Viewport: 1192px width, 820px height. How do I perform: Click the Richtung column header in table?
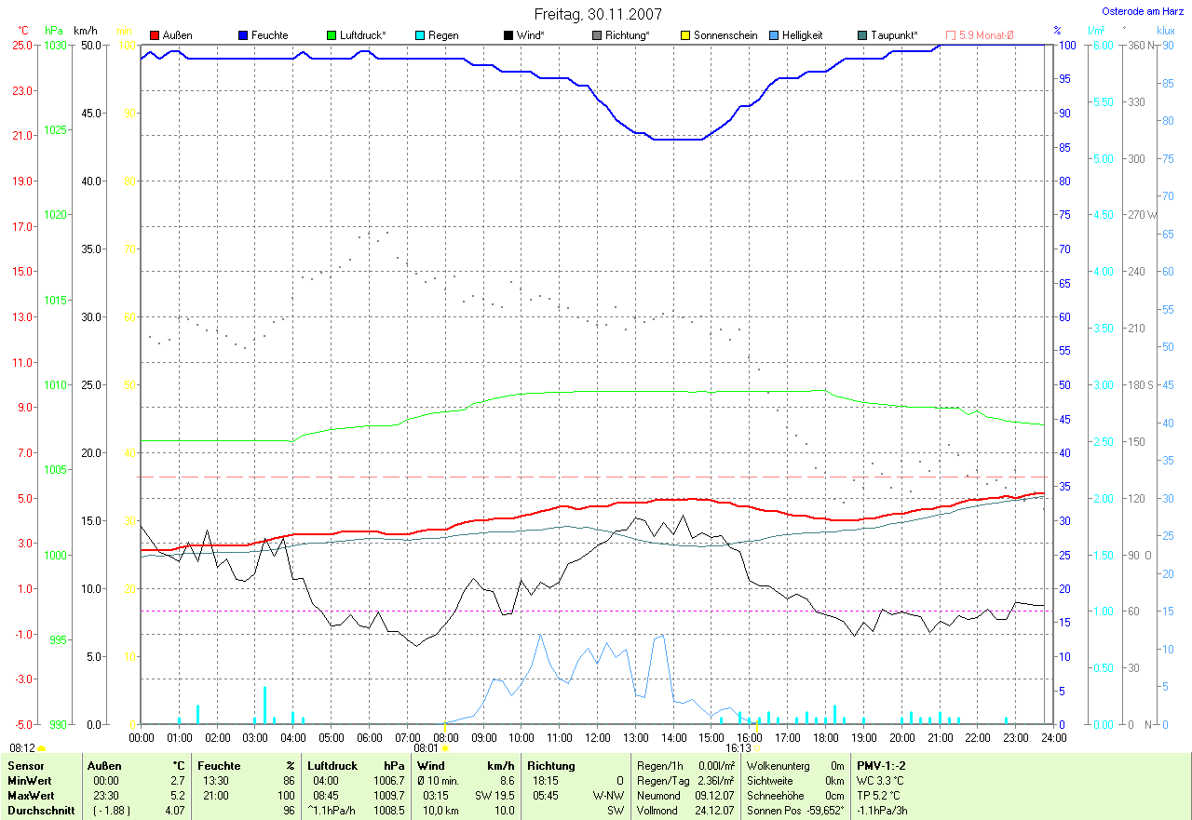pyautogui.click(x=551, y=766)
